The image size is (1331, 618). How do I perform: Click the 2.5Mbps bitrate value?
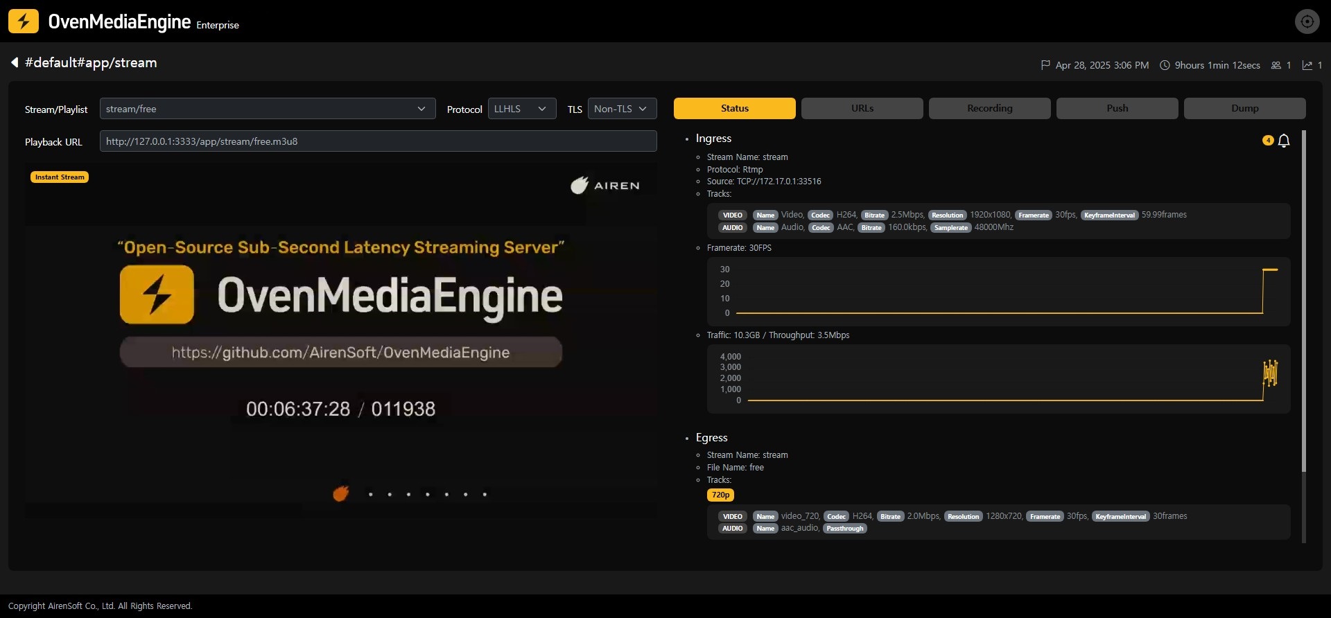pos(907,215)
